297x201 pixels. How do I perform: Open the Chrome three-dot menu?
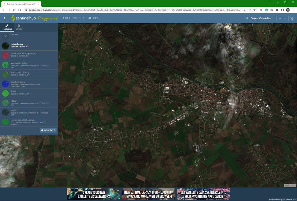pyautogui.click(x=293, y=10)
